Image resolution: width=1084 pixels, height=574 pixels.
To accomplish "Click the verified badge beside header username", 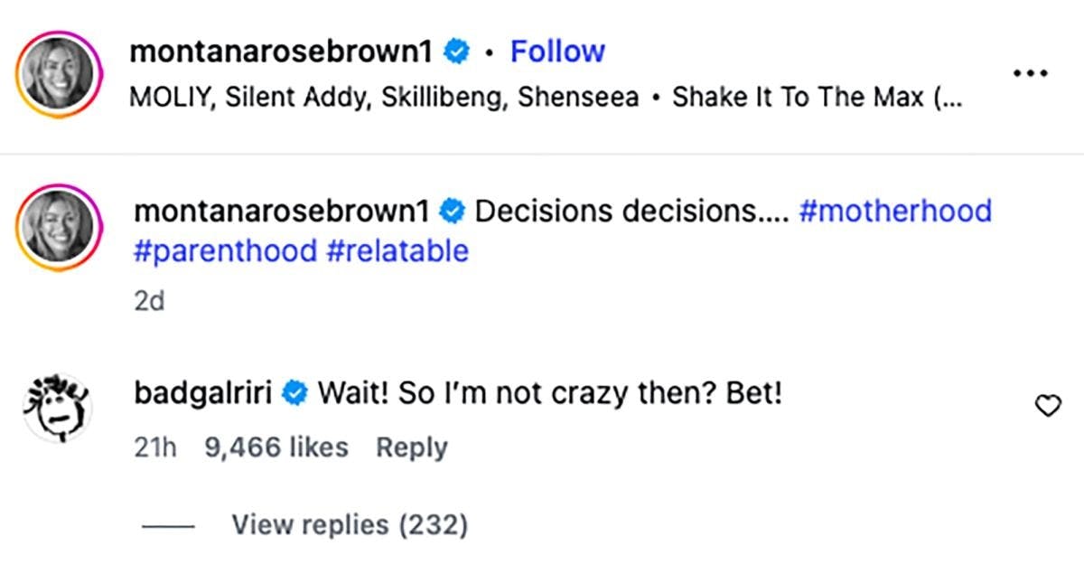I will (457, 52).
